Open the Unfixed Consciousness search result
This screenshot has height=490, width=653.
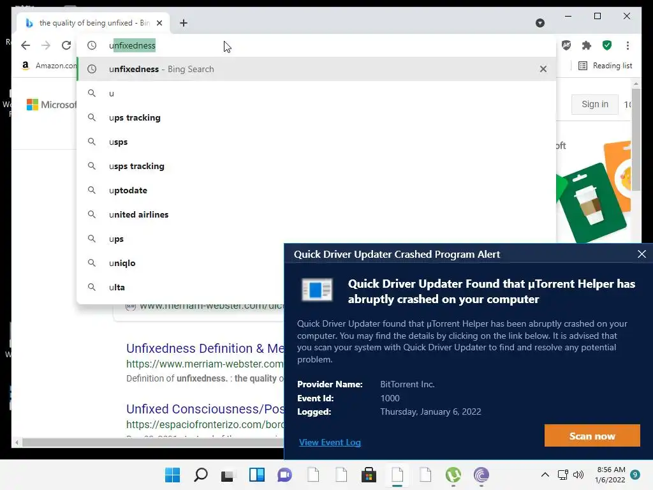pyautogui.click(x=205, y=409)
